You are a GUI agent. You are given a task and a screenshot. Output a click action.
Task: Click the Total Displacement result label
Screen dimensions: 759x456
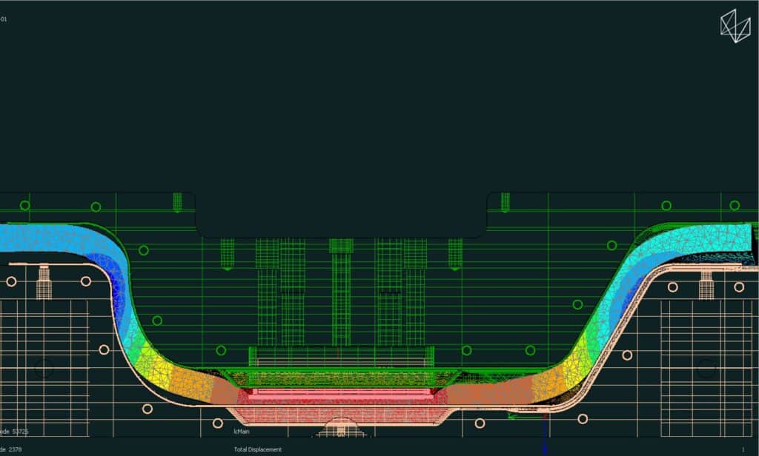(257, 449)
